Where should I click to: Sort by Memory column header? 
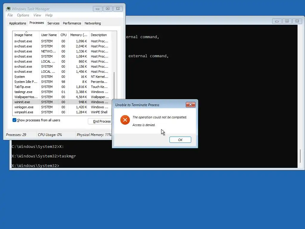[x=79, y=35]
